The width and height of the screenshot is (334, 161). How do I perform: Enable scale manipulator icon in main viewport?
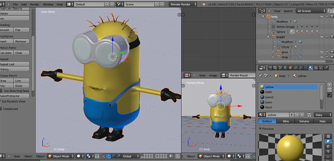tap(119, 156)
